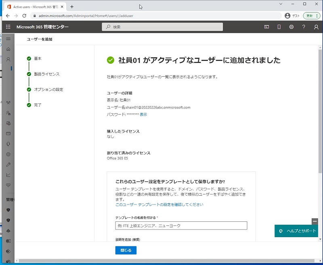Click the 購入したライセンス heading
323x265 pixels.
[123, 131]
